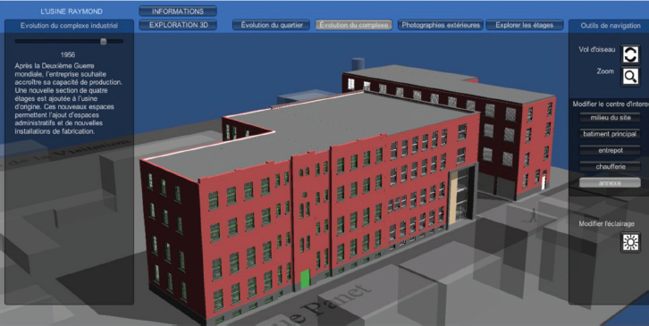Center view on milieu du site
This screenshot has height=326, width=649.
coord(610,118)
